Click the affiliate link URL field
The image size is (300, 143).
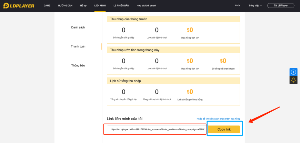pyautogui.click(x=156, y=130)
